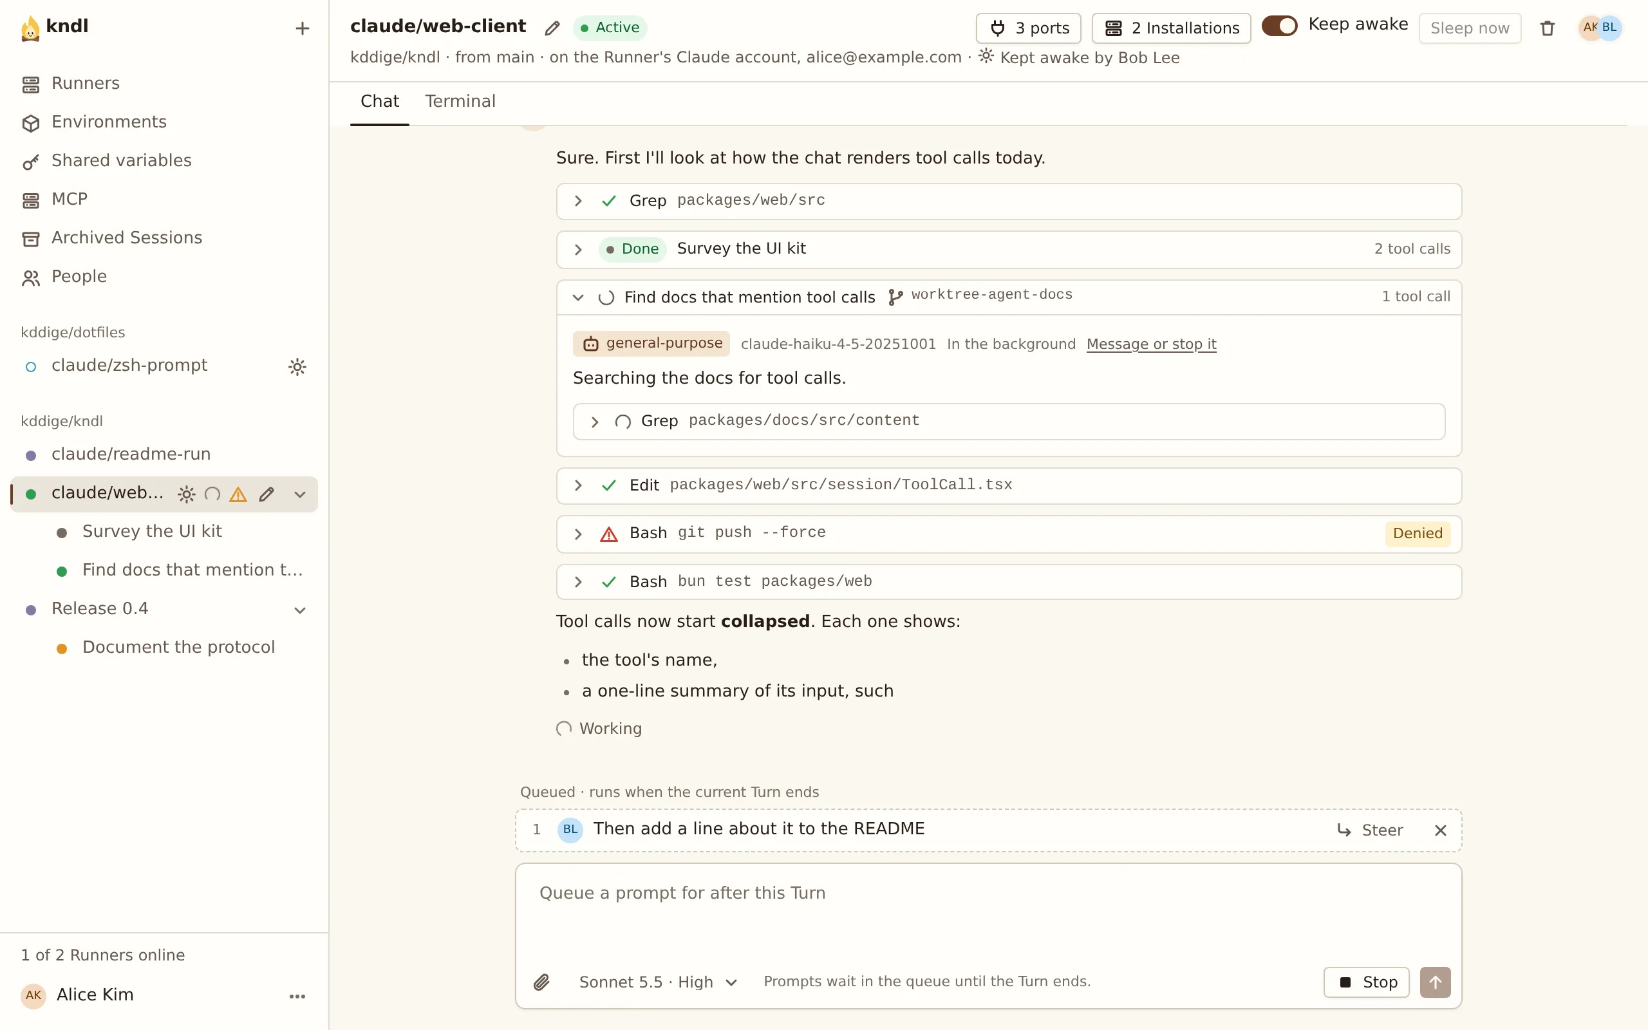Open the three-dots menu beside Alice Kim

click(297, 996)
